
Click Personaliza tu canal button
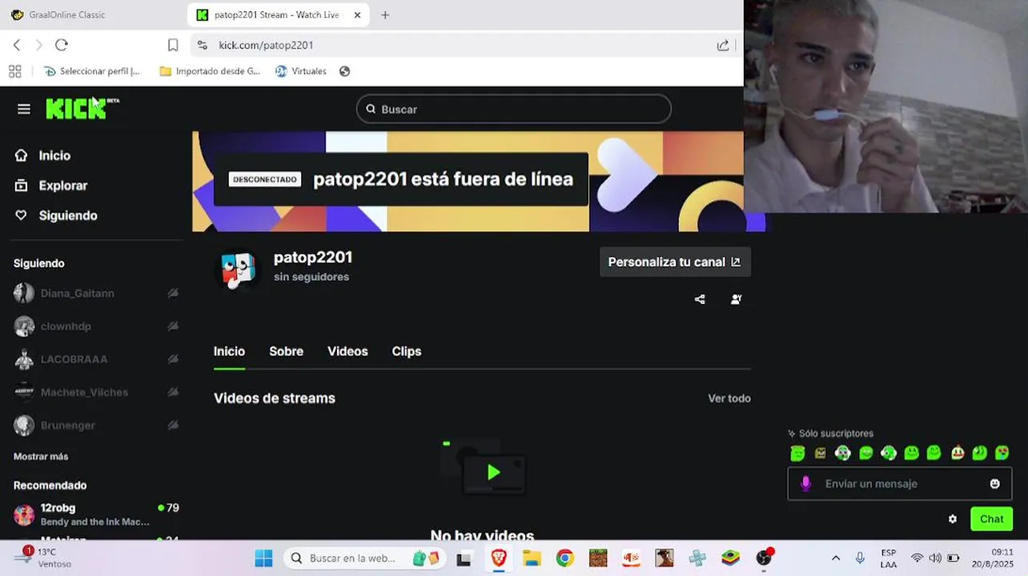tap(675, 262)
